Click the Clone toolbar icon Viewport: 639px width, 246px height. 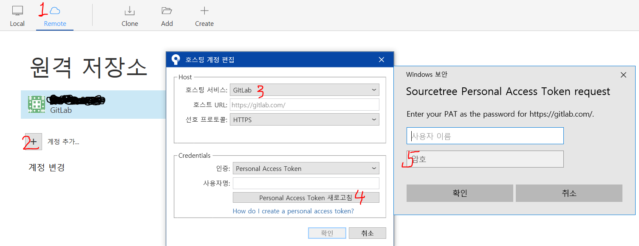click(130, 11)
